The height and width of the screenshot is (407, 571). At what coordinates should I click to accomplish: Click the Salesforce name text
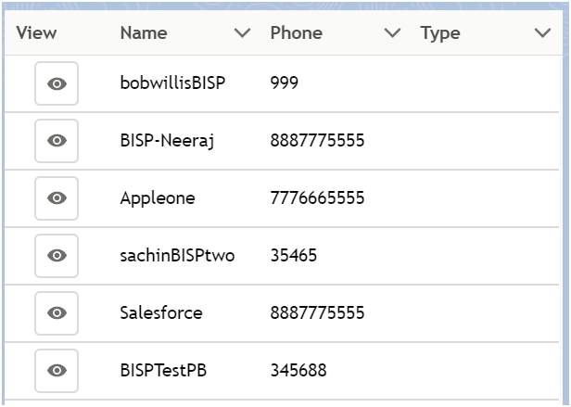(x=161, y=313)
